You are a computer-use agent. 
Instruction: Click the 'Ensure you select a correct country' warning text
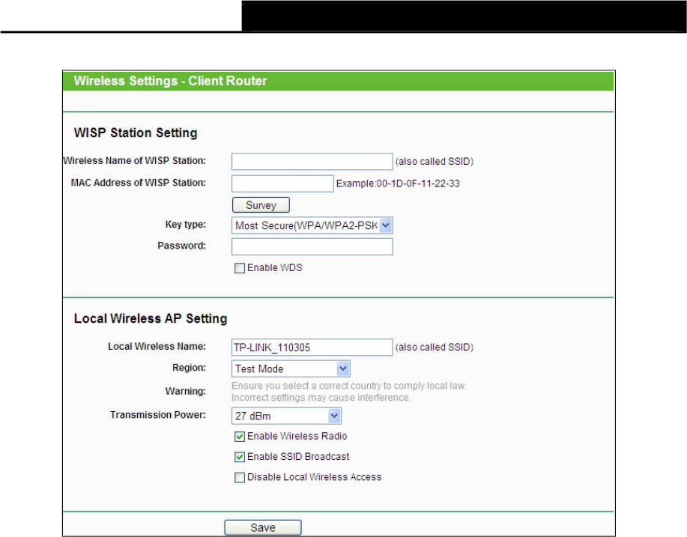(x=349, y=386)
